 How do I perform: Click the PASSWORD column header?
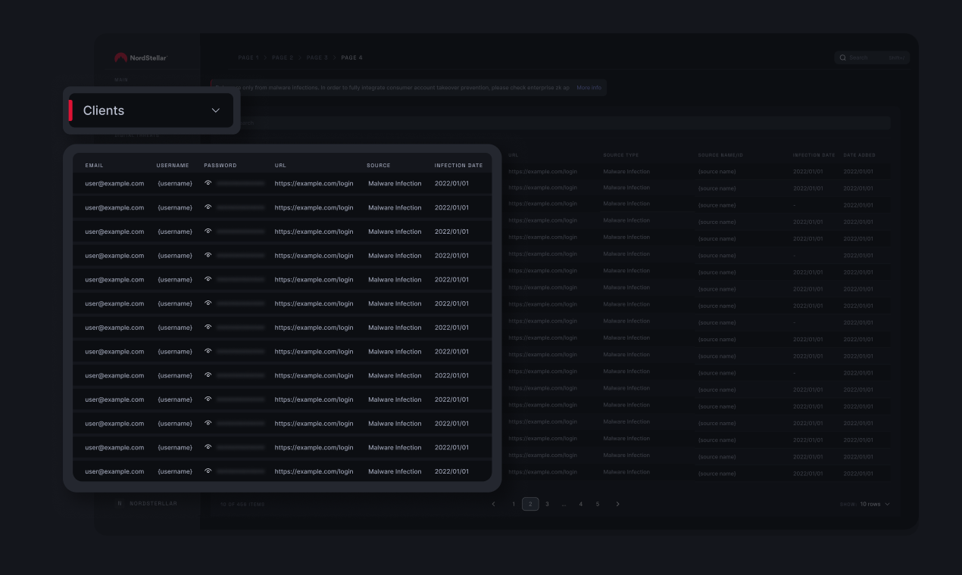click(220, 165)
